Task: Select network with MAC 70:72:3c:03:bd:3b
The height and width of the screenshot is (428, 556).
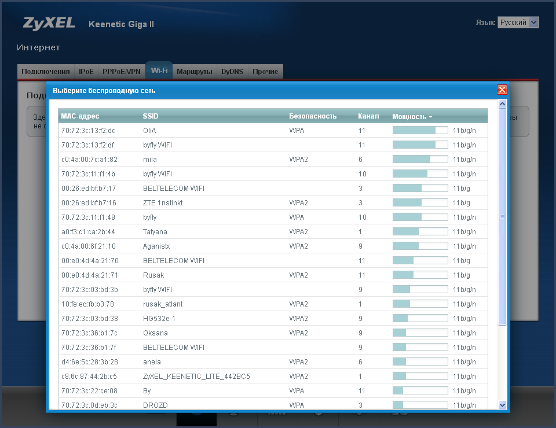Action: tap(273, 290)
